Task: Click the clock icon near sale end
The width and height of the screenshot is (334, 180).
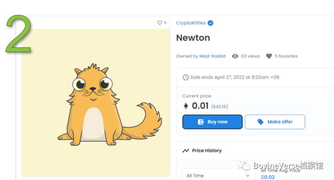Action: [186, 77]
